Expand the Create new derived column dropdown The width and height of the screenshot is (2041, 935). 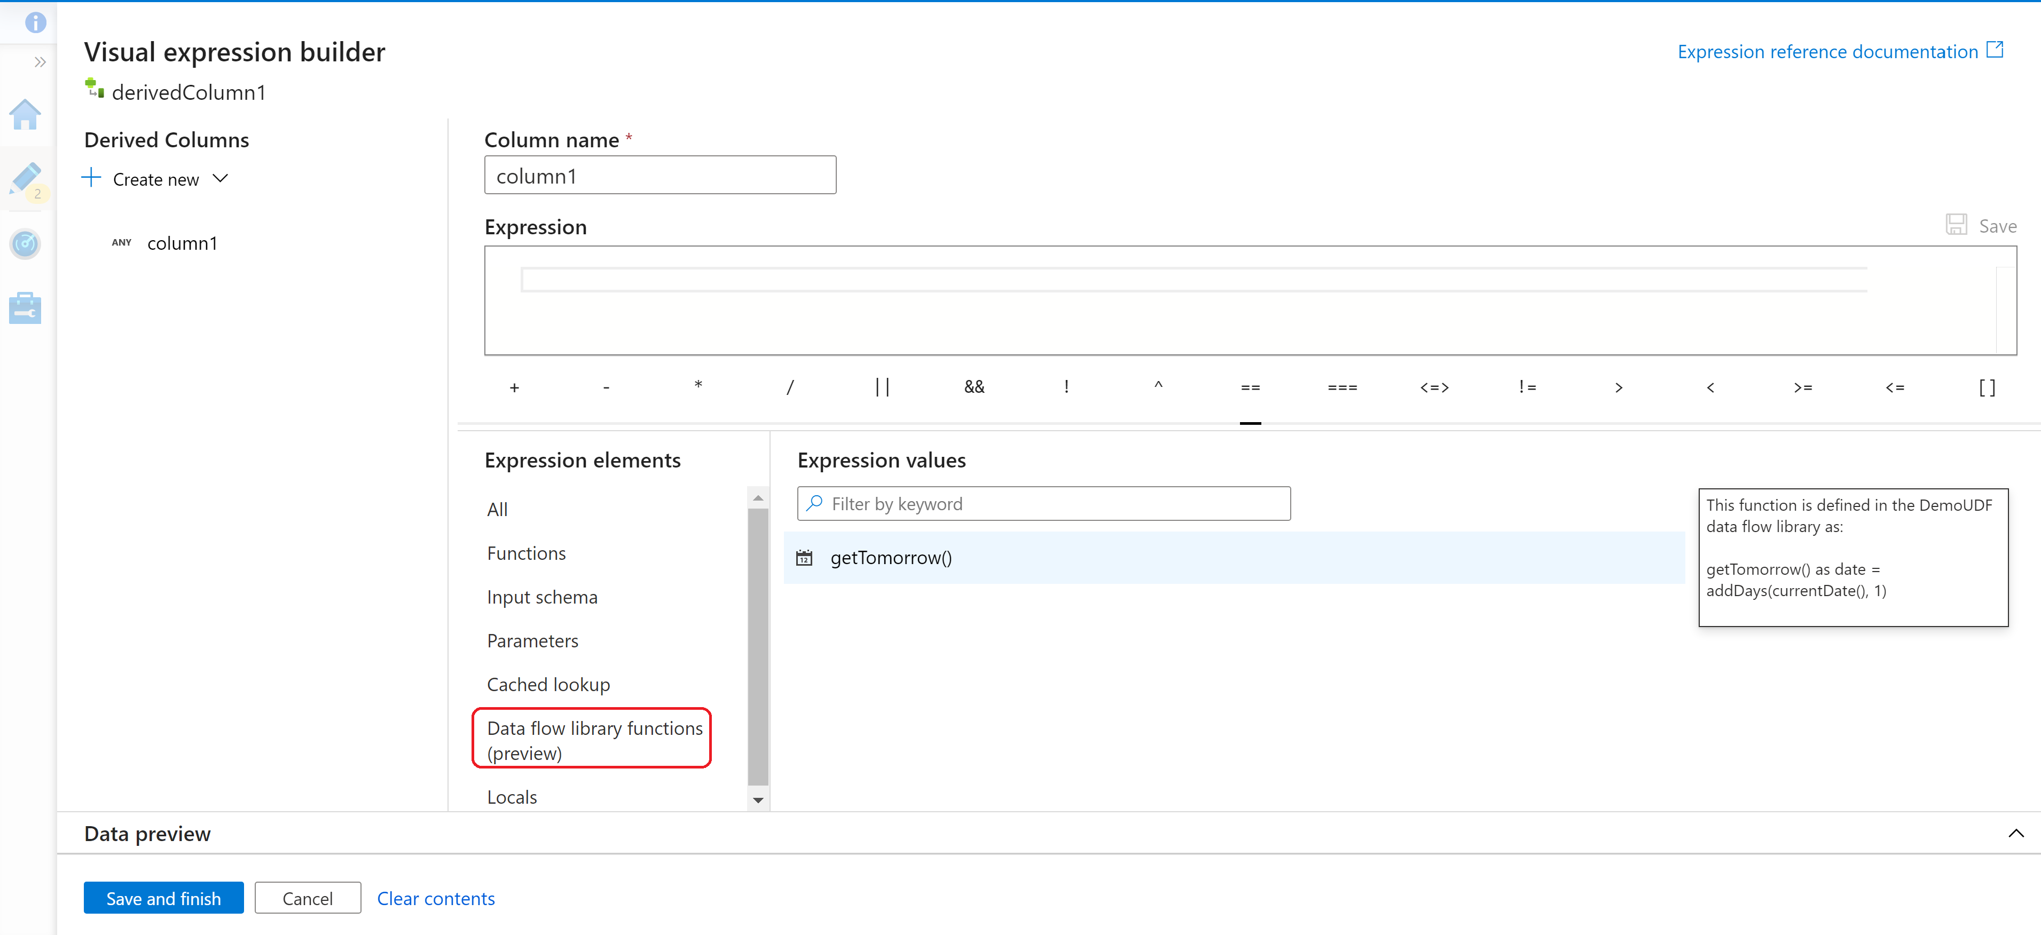(220, 179)
